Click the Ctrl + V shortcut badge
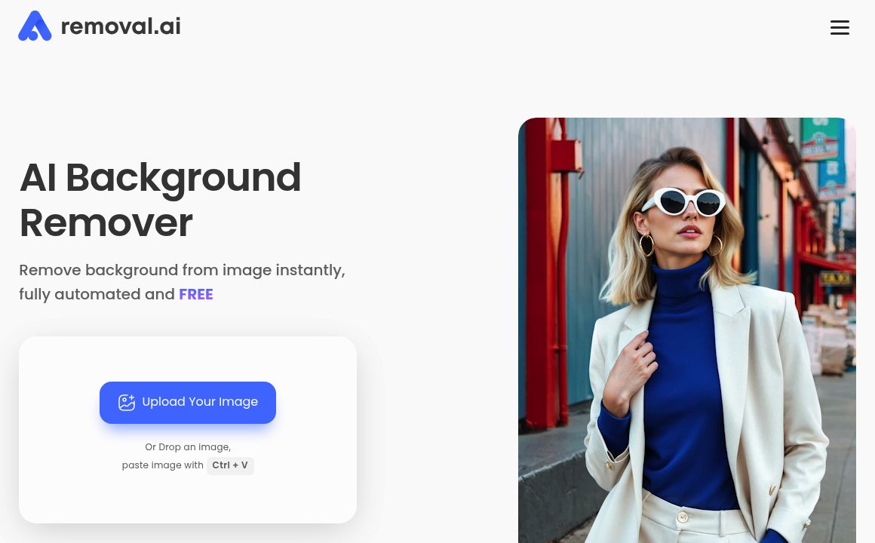This screenshot has width=875, height=543. coord(230,465)
